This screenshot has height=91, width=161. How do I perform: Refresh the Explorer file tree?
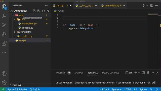coord(43,11)
